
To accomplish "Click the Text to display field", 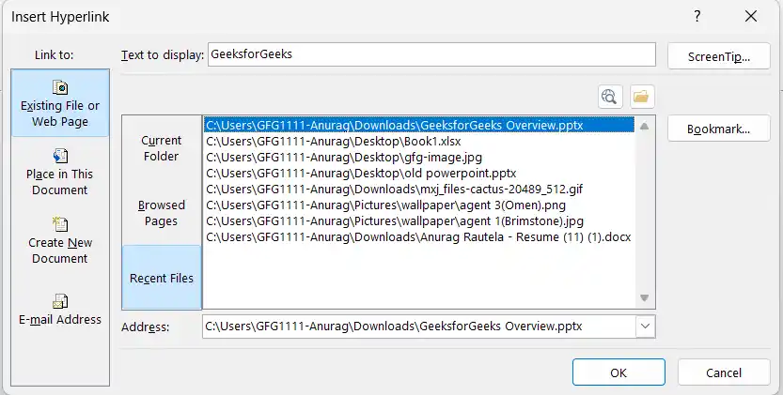I will click(x=432, y=54).
